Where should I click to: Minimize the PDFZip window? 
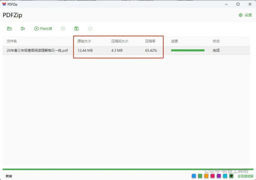[x=226, y=4]
